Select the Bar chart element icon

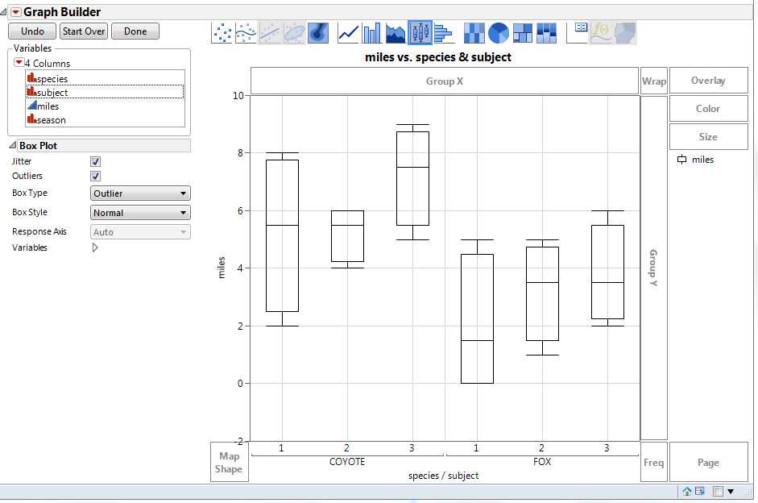pos(371,33)
